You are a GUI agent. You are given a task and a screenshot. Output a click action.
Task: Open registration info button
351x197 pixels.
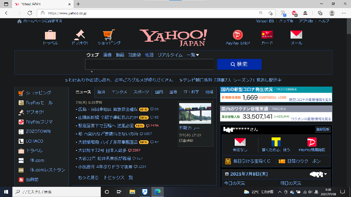pos(323,129)
